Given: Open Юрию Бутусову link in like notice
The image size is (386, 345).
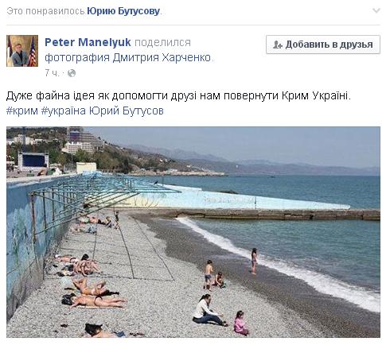Looking at the screenshot, I should [x=123, y=11].
